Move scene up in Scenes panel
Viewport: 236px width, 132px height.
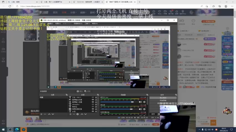coord(49,114)
